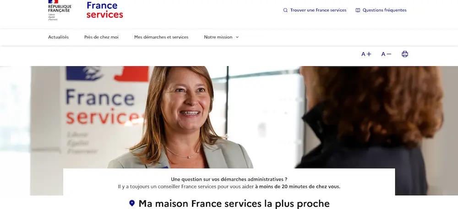This screenshot has height=209, width=458.
Task: Print the page via printer icon
Action: click(x=405, y=54)
